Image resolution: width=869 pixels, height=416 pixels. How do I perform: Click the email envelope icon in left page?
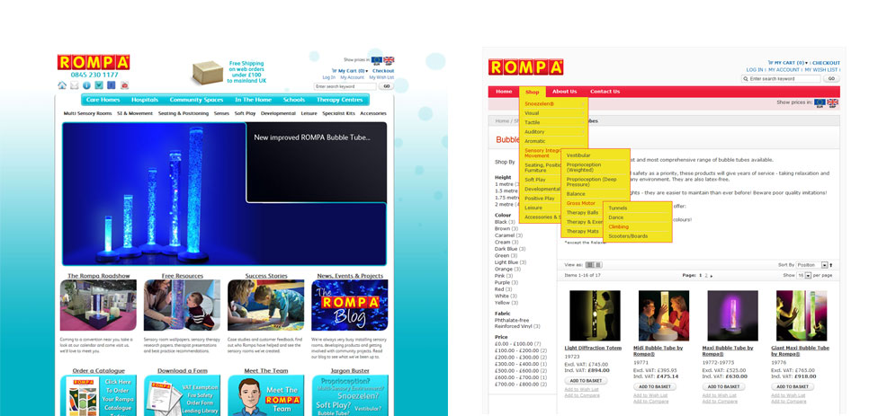pos(75,85)
